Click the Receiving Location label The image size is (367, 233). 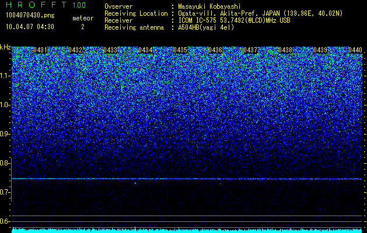point(136,13)
